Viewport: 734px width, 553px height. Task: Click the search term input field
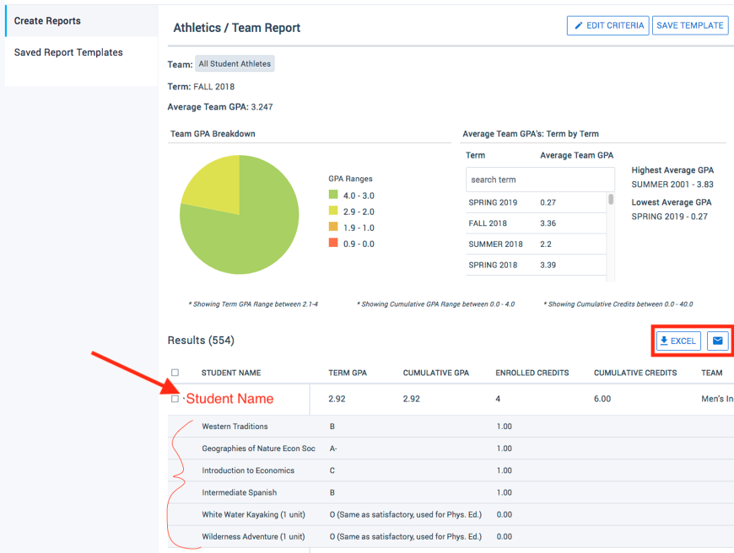pyautogui.click(x=540, y=180)
